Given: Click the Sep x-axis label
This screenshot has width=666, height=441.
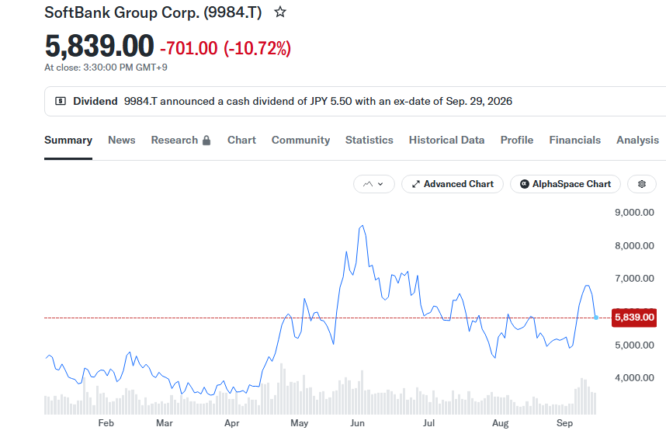Looking at the screenshot, I should 564,423.
